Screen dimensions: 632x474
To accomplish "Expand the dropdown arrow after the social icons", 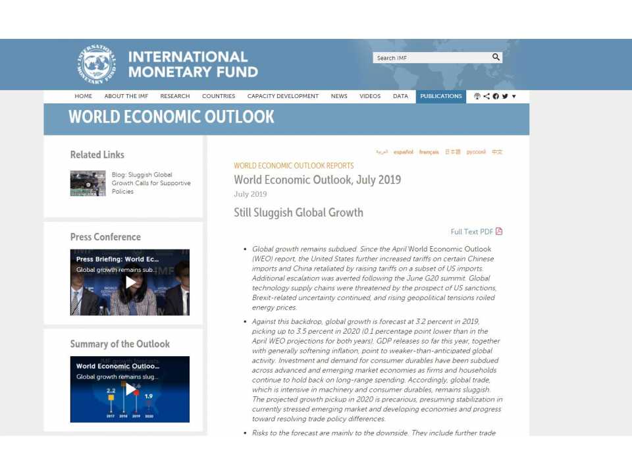I will click(x=513, y=96).
